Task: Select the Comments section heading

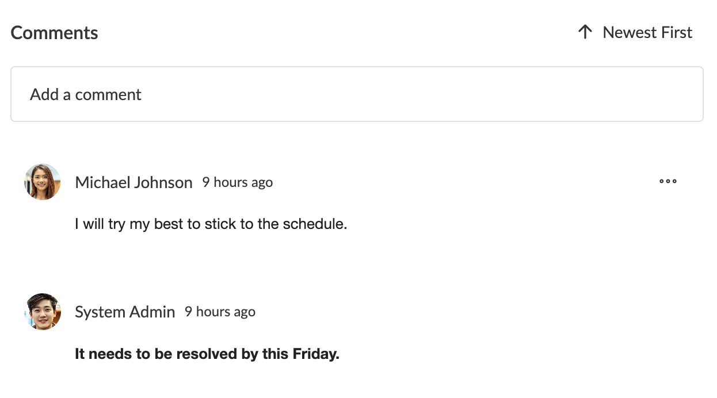Action: [x=54, y=32]
